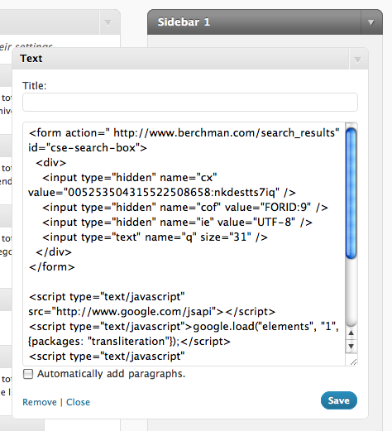This screenshot has height=431, width=392.
Task: Click the FORID:9 input line
Action: coord(185,208)
